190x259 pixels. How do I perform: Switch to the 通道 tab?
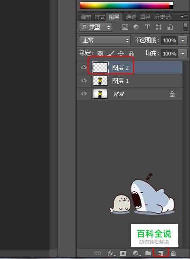coord(131,17)
